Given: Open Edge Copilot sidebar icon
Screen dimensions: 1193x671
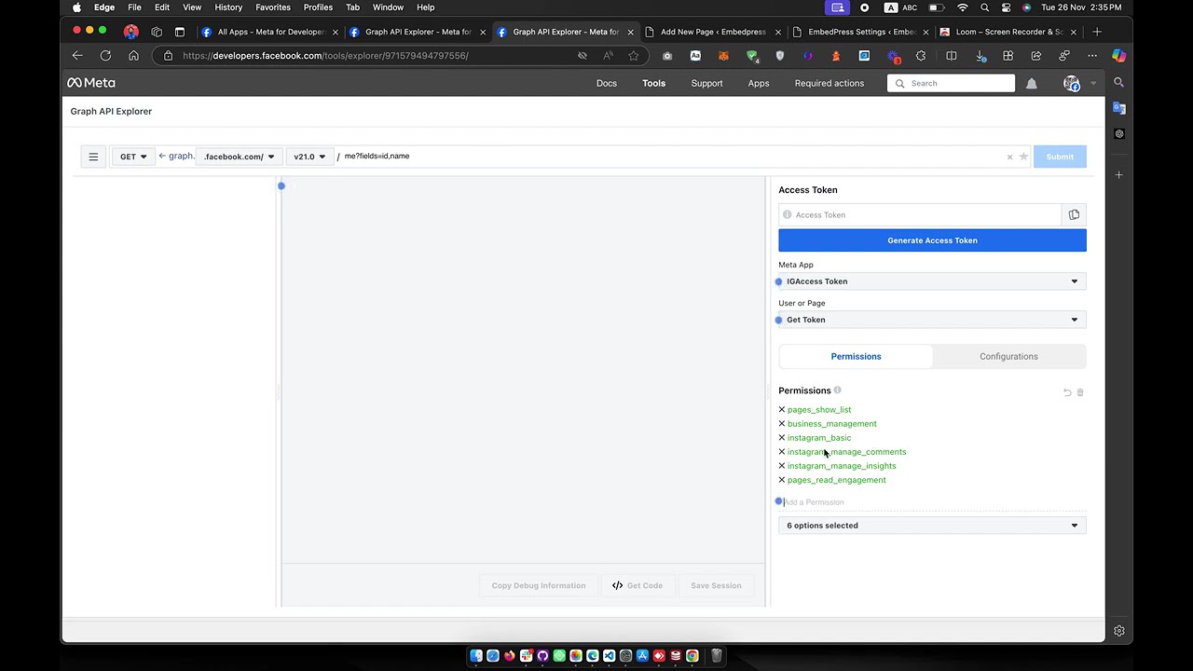Looking at the screenshot, I should coord(1118,56).
